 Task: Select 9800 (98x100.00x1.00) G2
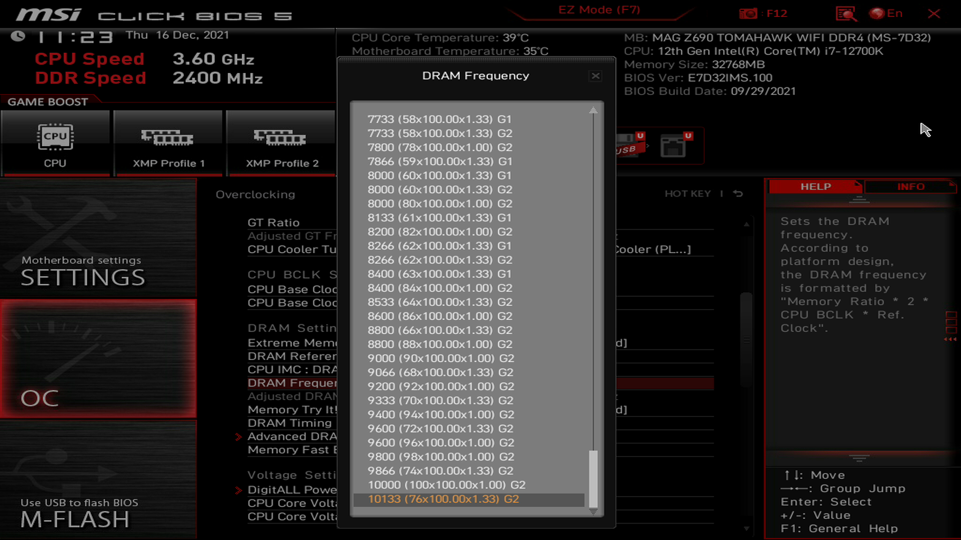(440, 456)
